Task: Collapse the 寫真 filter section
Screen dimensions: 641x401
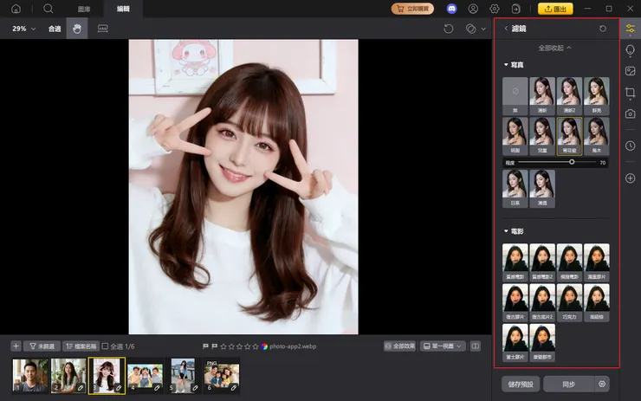Action: point(506,65)
